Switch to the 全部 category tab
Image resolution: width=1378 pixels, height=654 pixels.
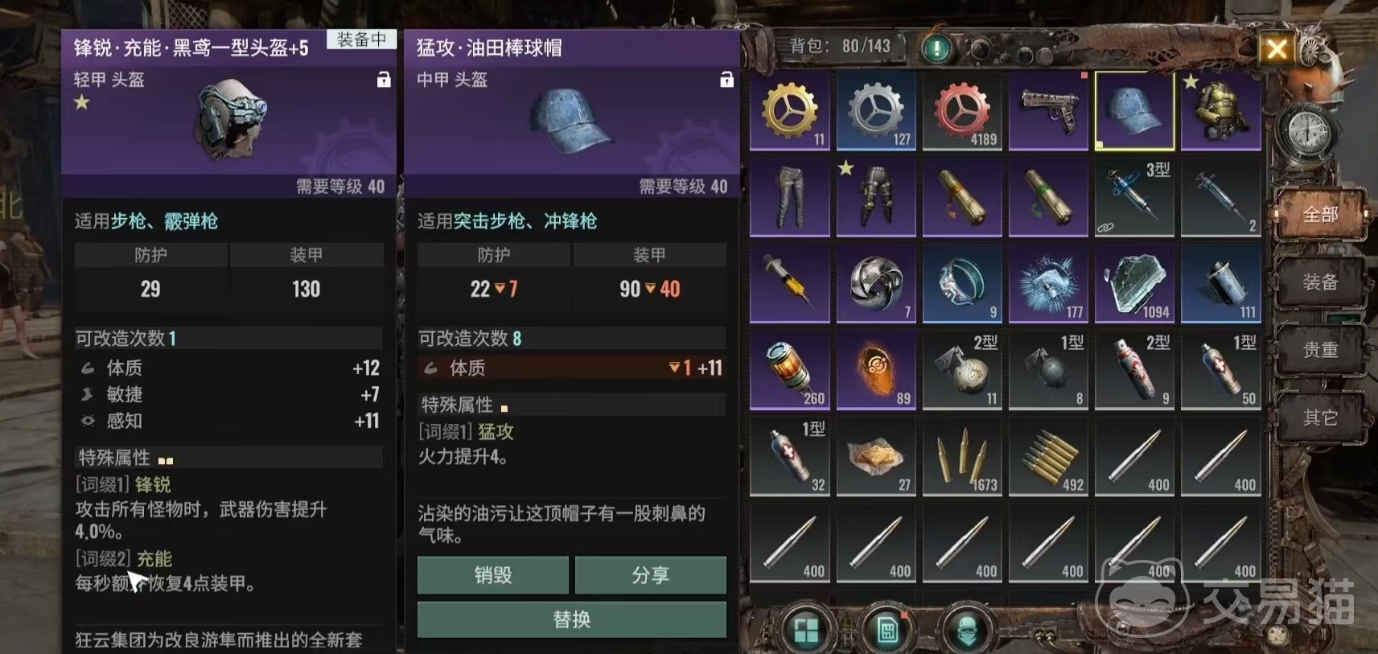tap(1320, 215)
